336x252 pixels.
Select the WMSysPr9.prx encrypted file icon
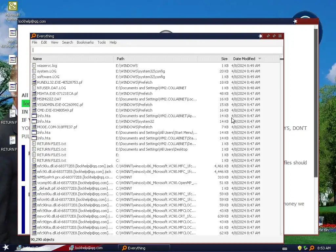34,177
